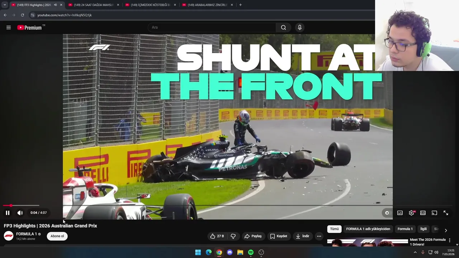Click the microphone tray icon
Screen dimensions: 459x258
(x=423, y=252)
